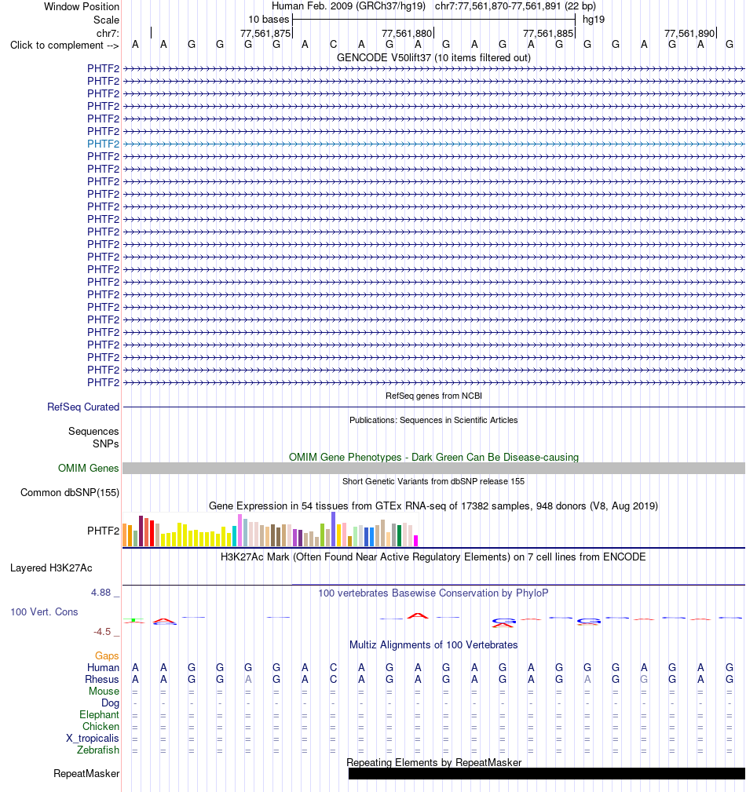The image size is (746, 792).
Task: Click the X_tropicalis alignment row label
Action: coord(93,739)
